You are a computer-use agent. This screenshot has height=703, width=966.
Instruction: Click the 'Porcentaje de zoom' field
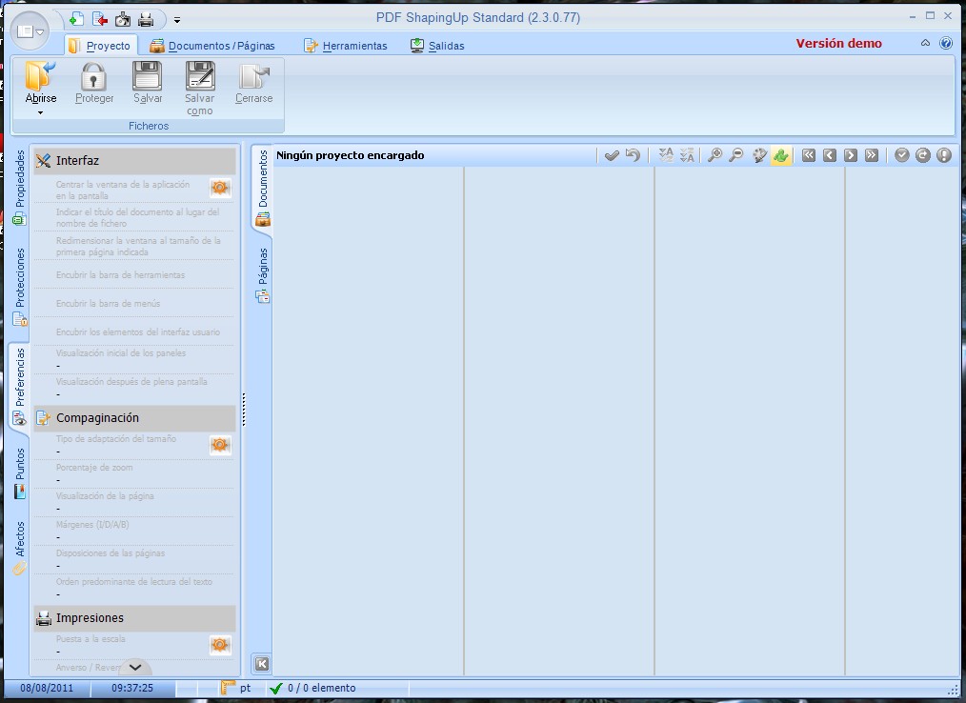tap(134, 473)
